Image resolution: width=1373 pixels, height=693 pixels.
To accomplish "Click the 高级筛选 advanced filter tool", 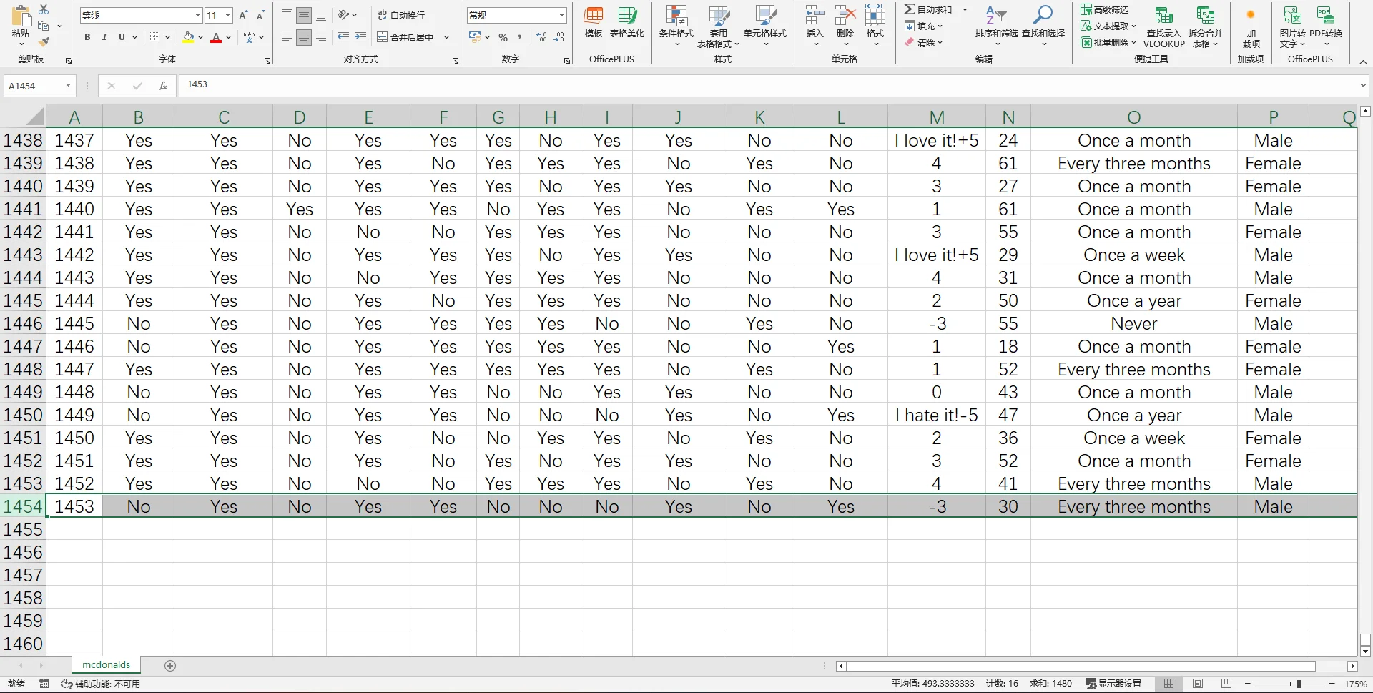I will [1105, 9].
